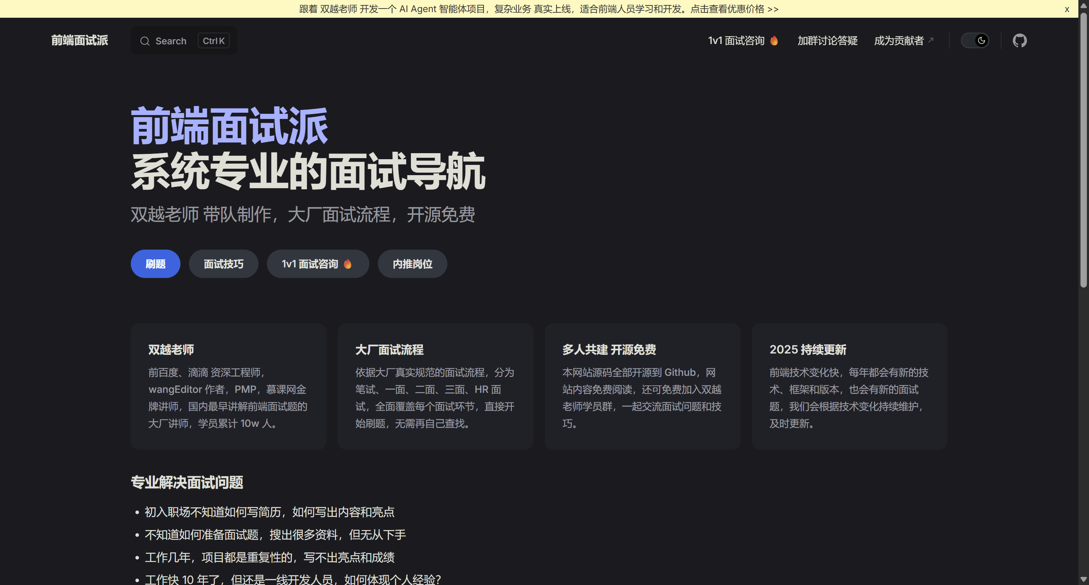Click the flame icon in the hero 1v1 button

(x=347, y=264)
